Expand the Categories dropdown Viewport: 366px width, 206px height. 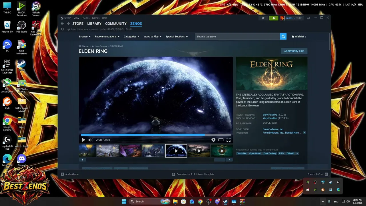tap(132, 37)
